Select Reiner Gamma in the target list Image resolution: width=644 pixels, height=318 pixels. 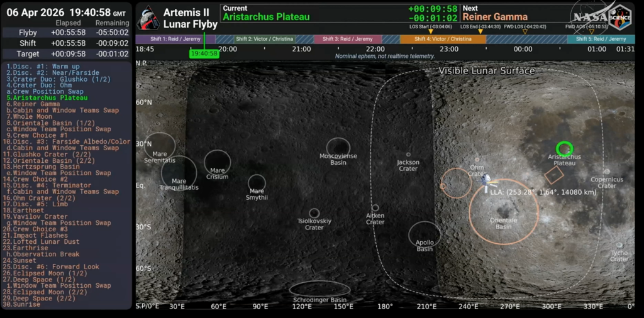tap(33, 104)
